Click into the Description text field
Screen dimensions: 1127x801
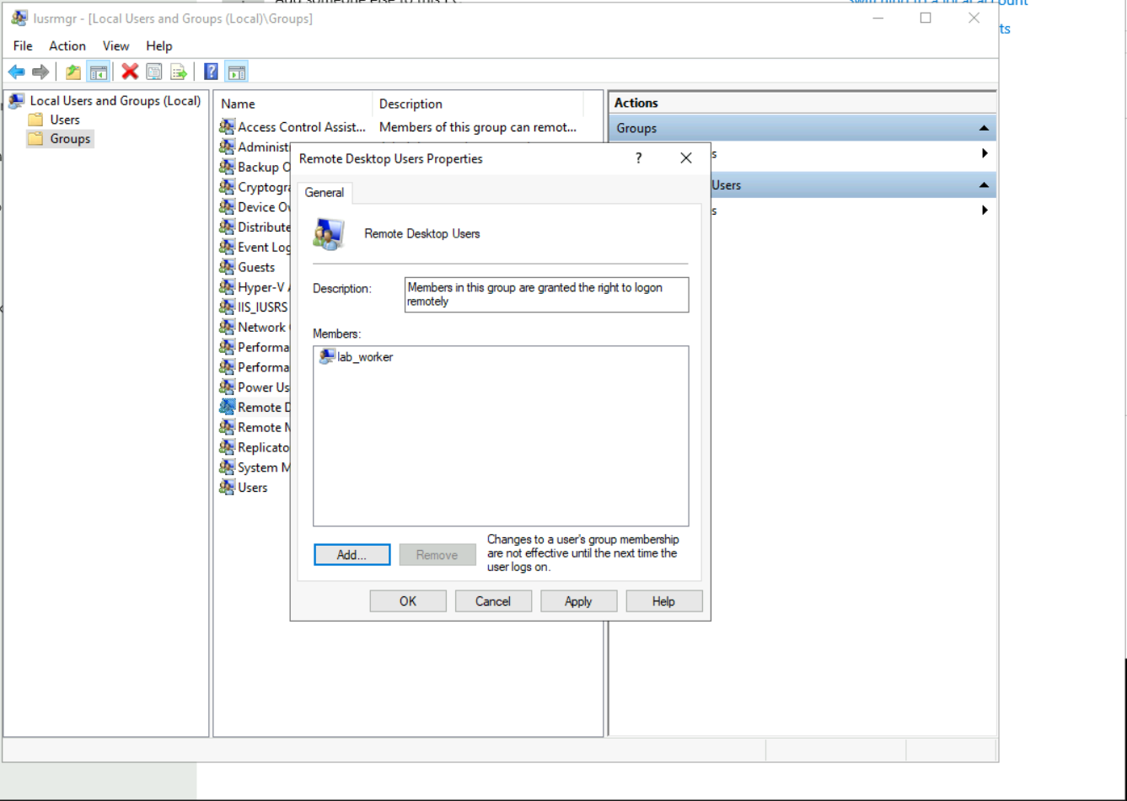pyautogui.click(x=546, y=295)
